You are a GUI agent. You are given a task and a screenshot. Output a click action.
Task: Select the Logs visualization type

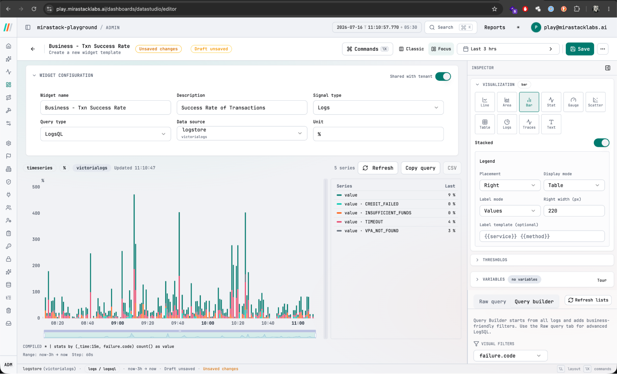(507, 124)
